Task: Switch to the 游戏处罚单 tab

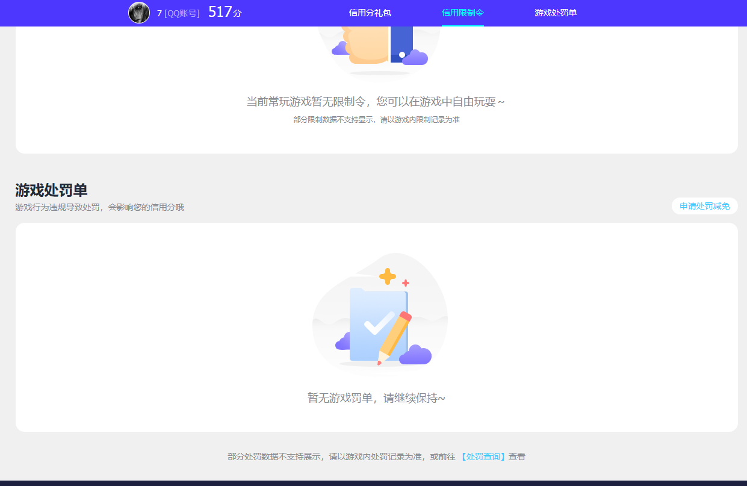Action: point(556,13)
